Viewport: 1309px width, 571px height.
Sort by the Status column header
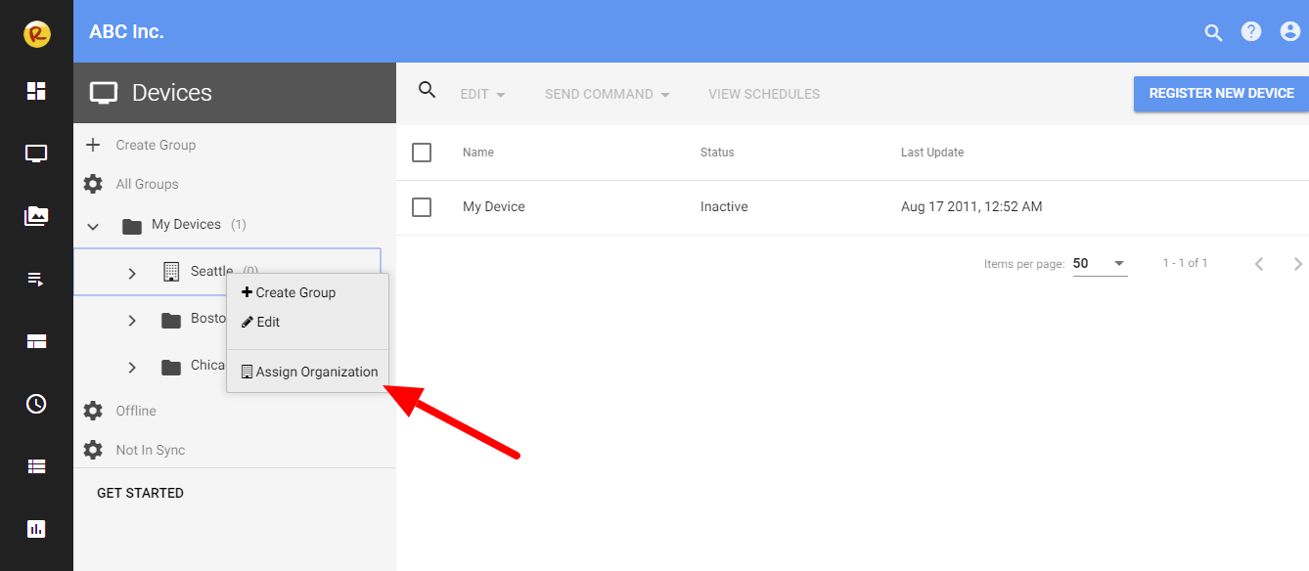717,153
